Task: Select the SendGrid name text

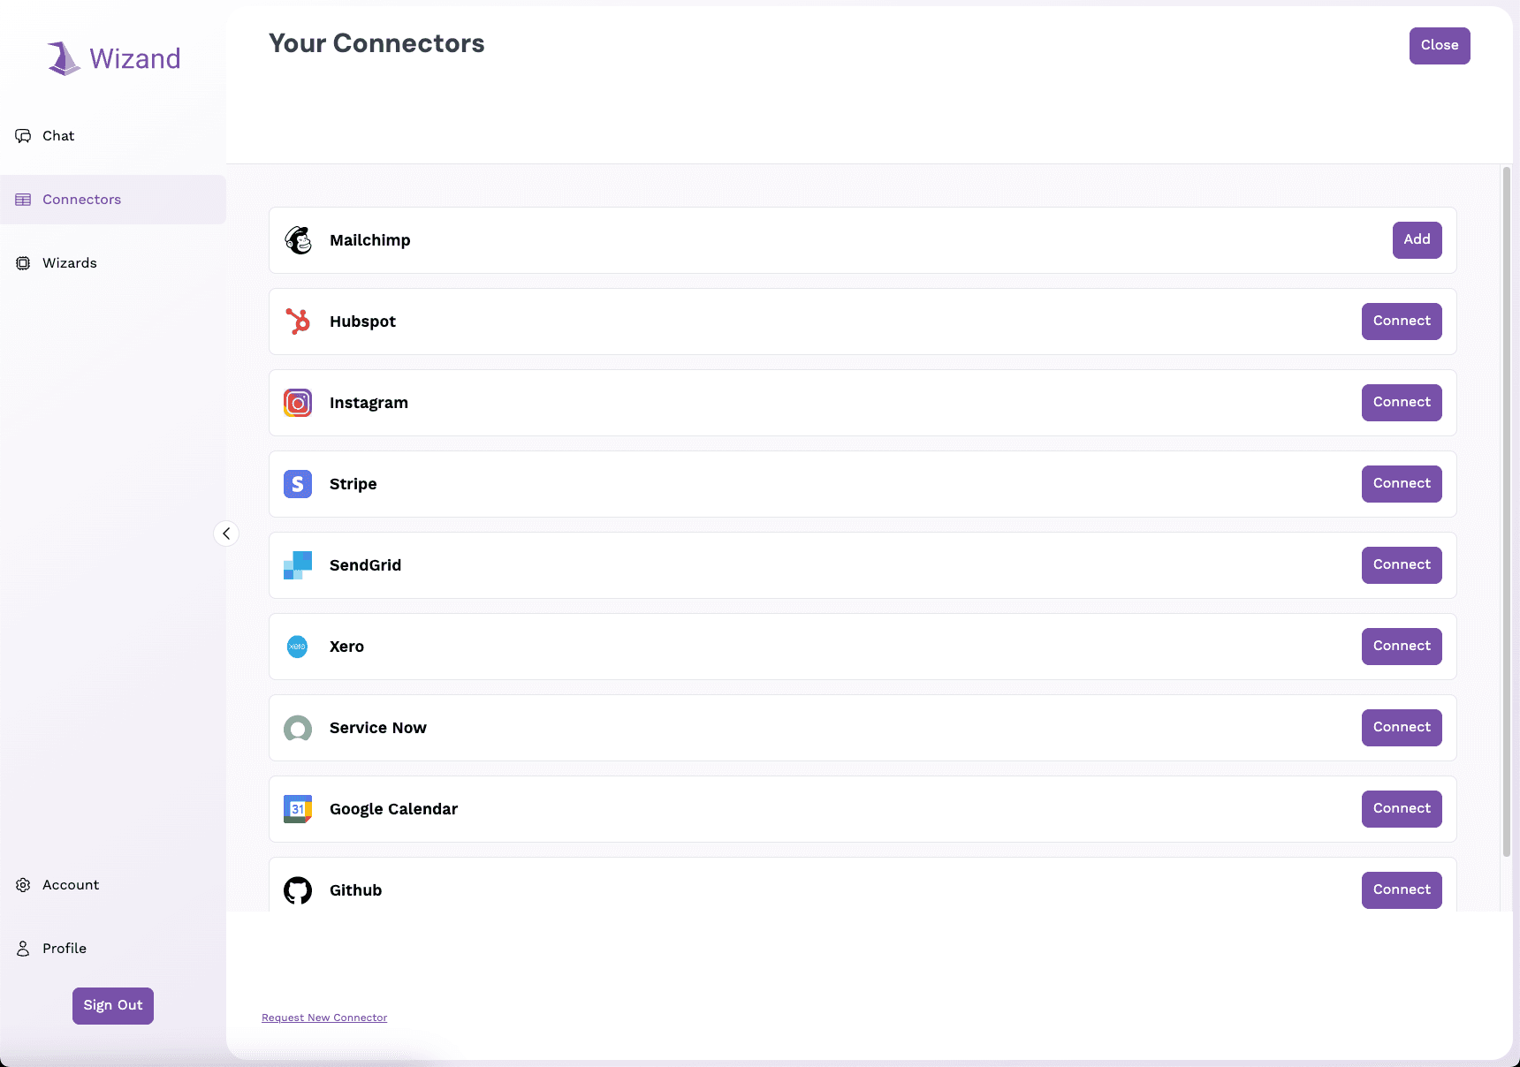Action: click(x=365, y=565)
